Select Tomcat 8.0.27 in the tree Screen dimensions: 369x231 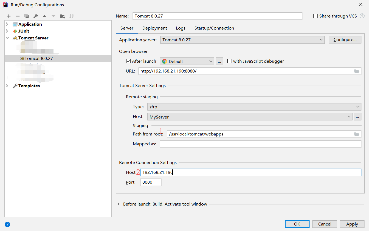click(58, 58)
